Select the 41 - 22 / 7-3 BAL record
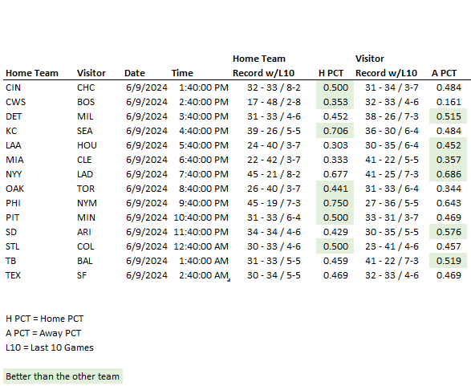 (392, 261)
